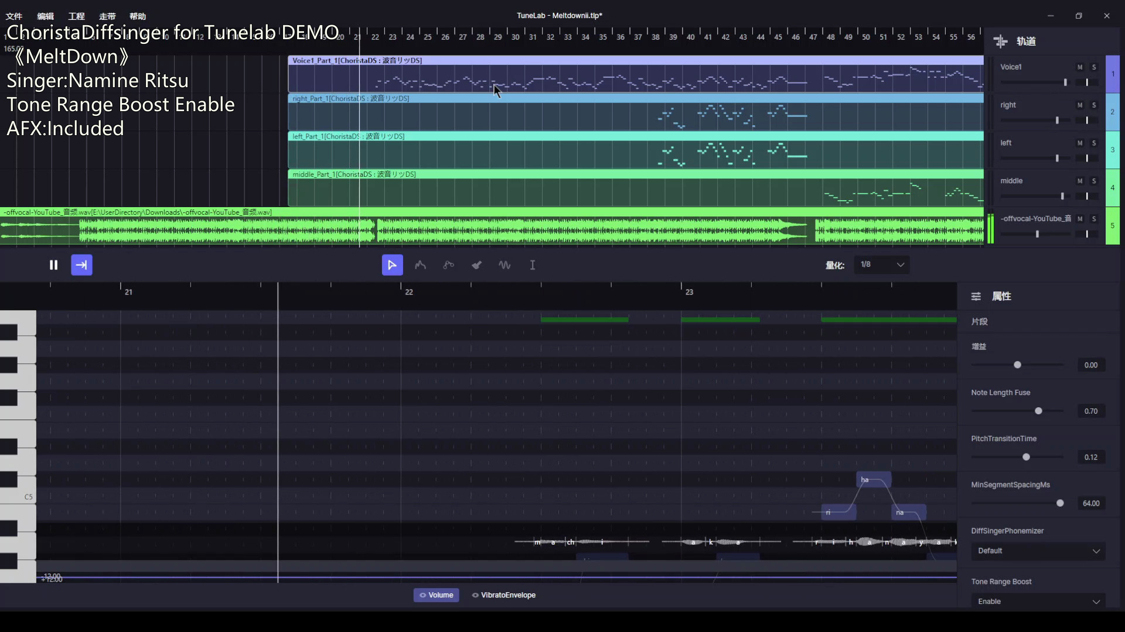Select the pitch pen drawing tool
The height and width of the screenshot is (632, 1125).
coord(420,265)
